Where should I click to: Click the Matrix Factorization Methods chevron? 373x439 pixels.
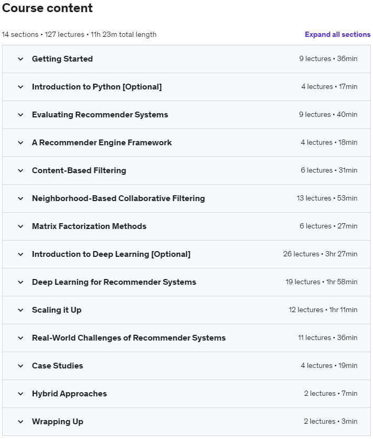(21, 226)
